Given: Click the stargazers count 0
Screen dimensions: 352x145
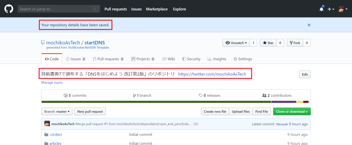Looking at the screenshot, I should [280, 43].
